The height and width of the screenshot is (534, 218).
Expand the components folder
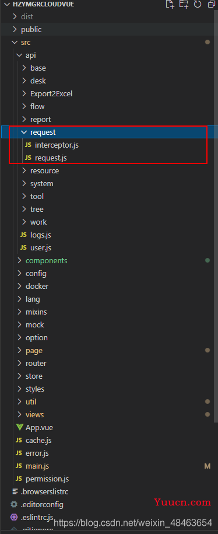46,260
